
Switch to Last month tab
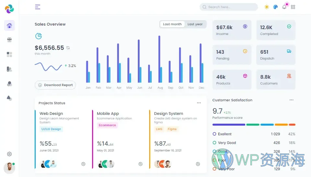click(172, 24)
